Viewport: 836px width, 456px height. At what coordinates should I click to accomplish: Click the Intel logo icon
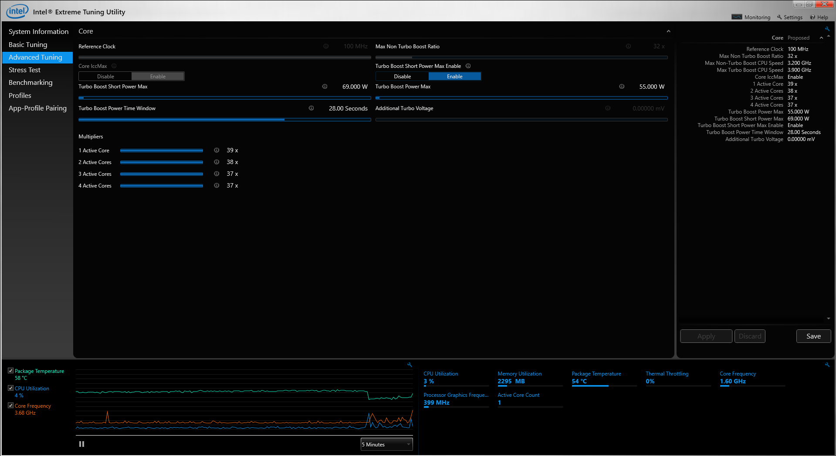[17, 11]
